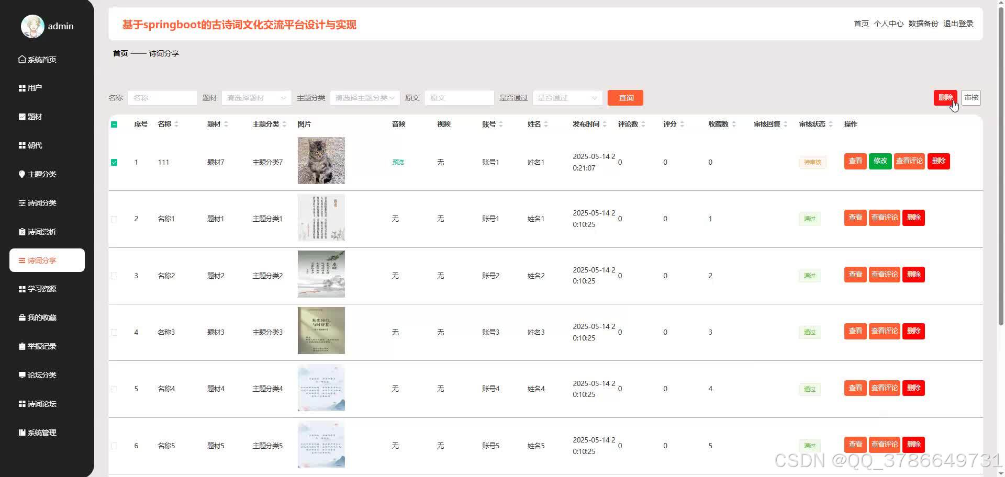Expand the 请选择主题分类 dropdown
Screen dimensions: 1005x477
[364, 97]
